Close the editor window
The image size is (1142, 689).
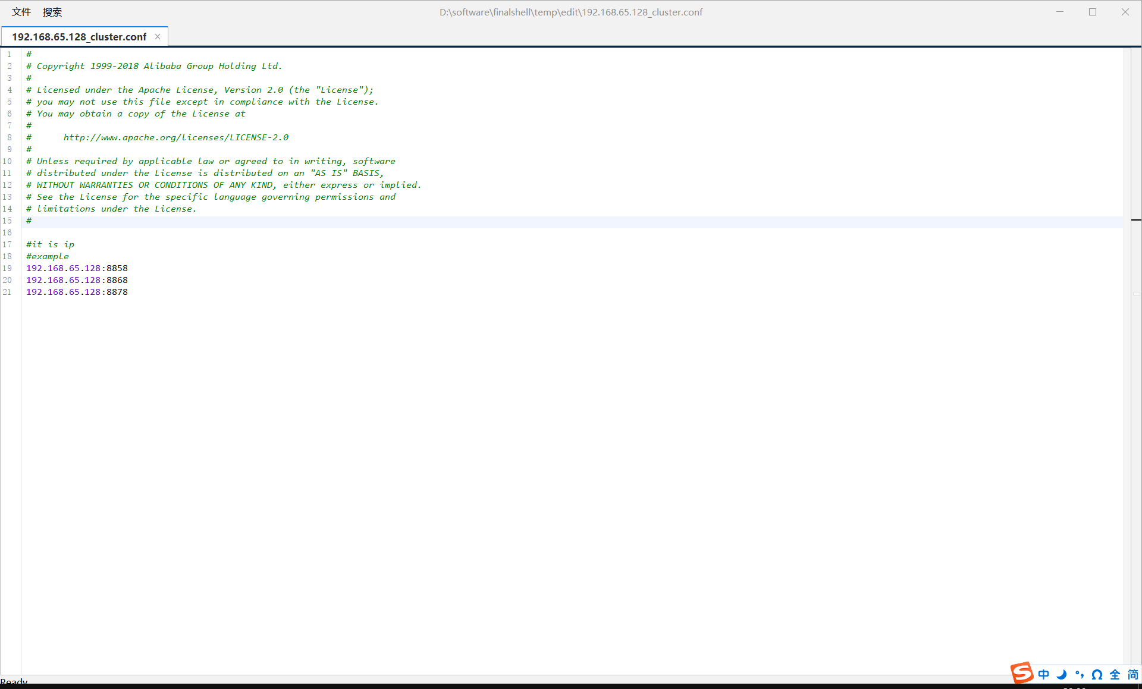(x=1125, y=12)
